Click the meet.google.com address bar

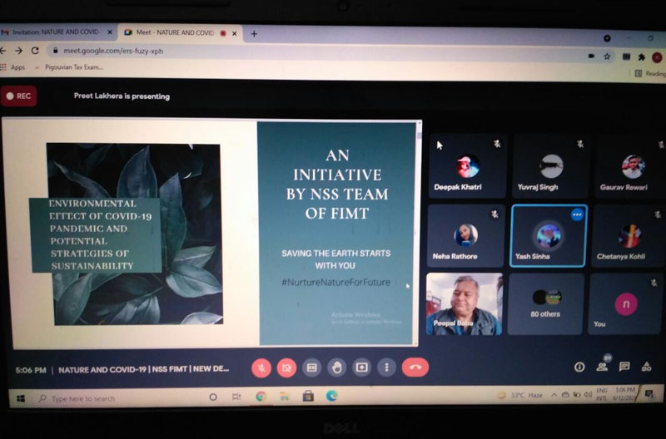coord(250,50)
